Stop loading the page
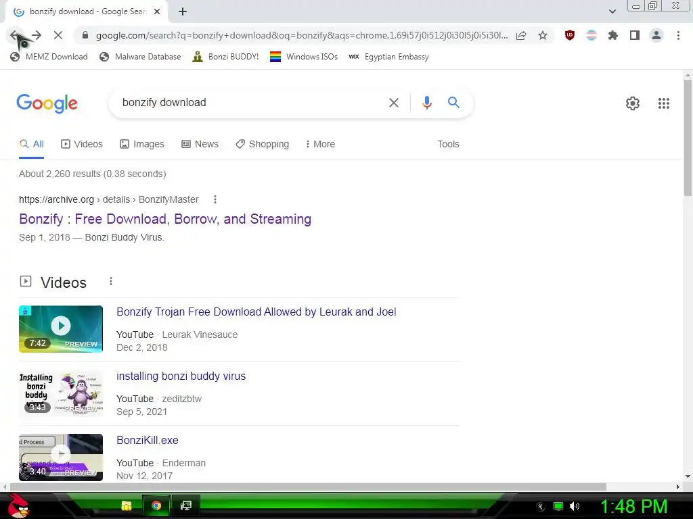This screenshot has width=693, height=519. [x=58, y=35]
